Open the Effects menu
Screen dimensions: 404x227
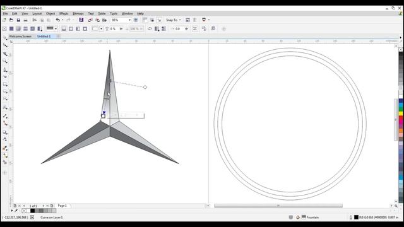click(64, 13)
